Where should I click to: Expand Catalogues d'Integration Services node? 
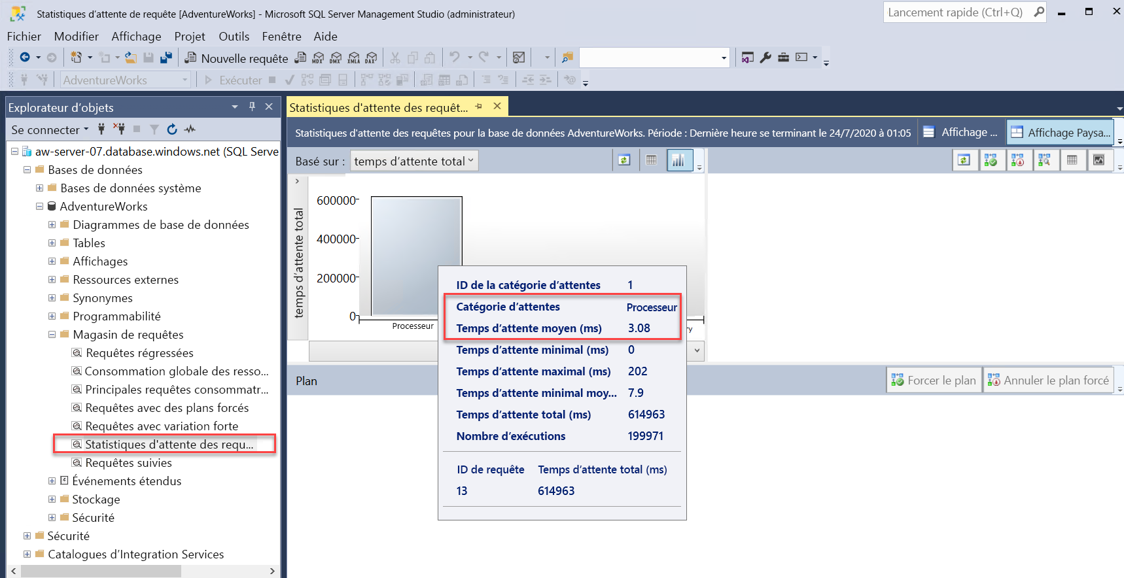pyautogui.click(x=27, y=554)
